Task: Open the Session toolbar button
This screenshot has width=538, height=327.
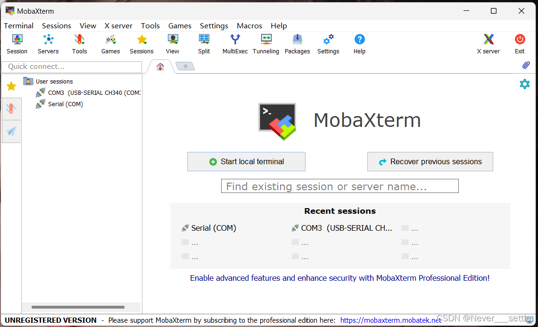Action: click(x=17, y=44)
